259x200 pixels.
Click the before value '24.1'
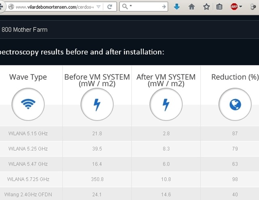(97, 195)
